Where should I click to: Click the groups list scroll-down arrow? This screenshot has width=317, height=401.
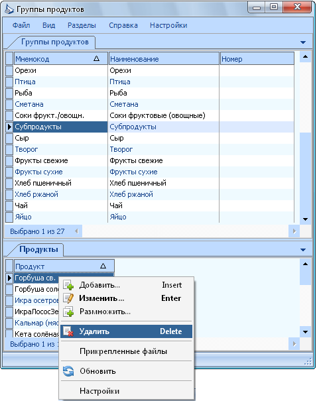coord(305,219)
